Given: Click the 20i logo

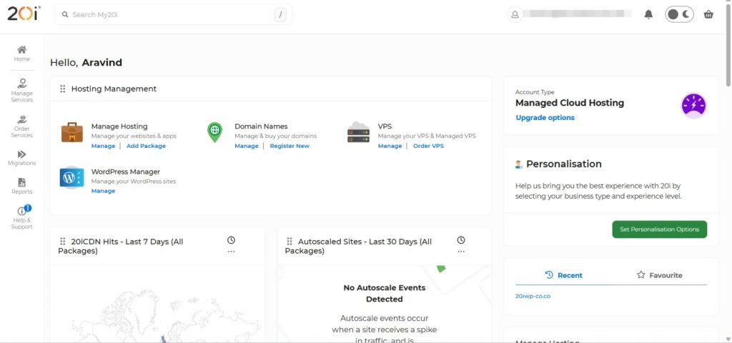Looking at the screenshot, I should tap(24, 14).
